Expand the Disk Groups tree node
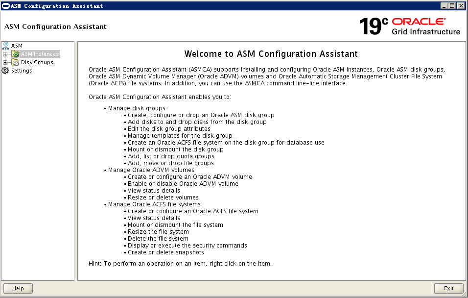The image size is (468, 298). pos(5,62)
